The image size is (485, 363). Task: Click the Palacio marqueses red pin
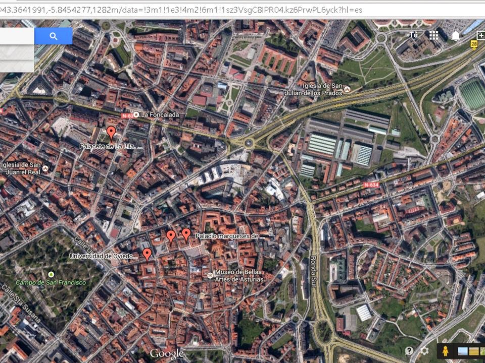pyautogui.click(x=186, y=235)
